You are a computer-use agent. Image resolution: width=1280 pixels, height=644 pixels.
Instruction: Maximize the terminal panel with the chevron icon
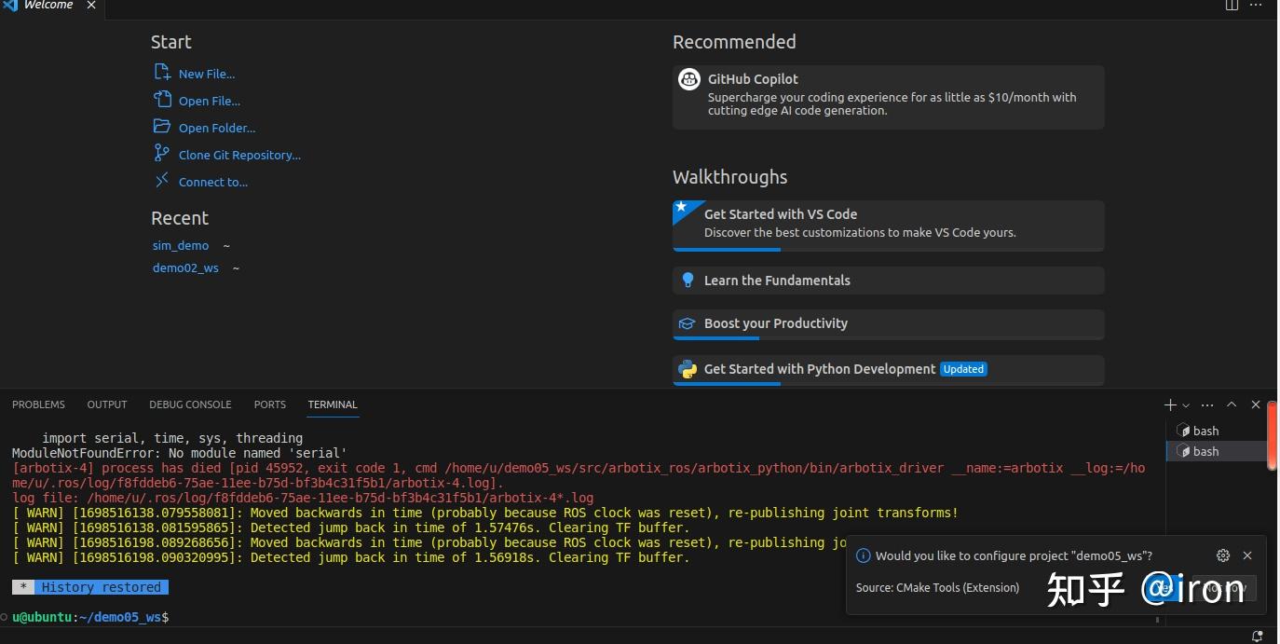(x=1231, y=404)
